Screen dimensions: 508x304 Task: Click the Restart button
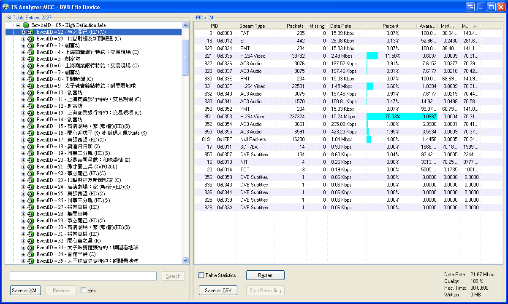tap(265, 275)
